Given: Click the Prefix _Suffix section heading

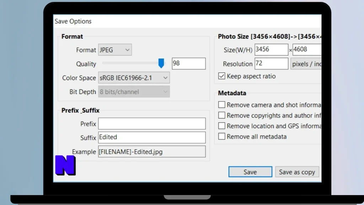Looking at the screenshot, I should pos(80,110).
